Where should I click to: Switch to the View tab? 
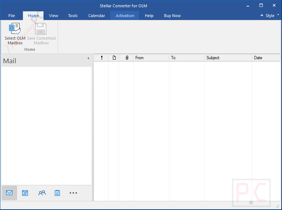point(54,16)
